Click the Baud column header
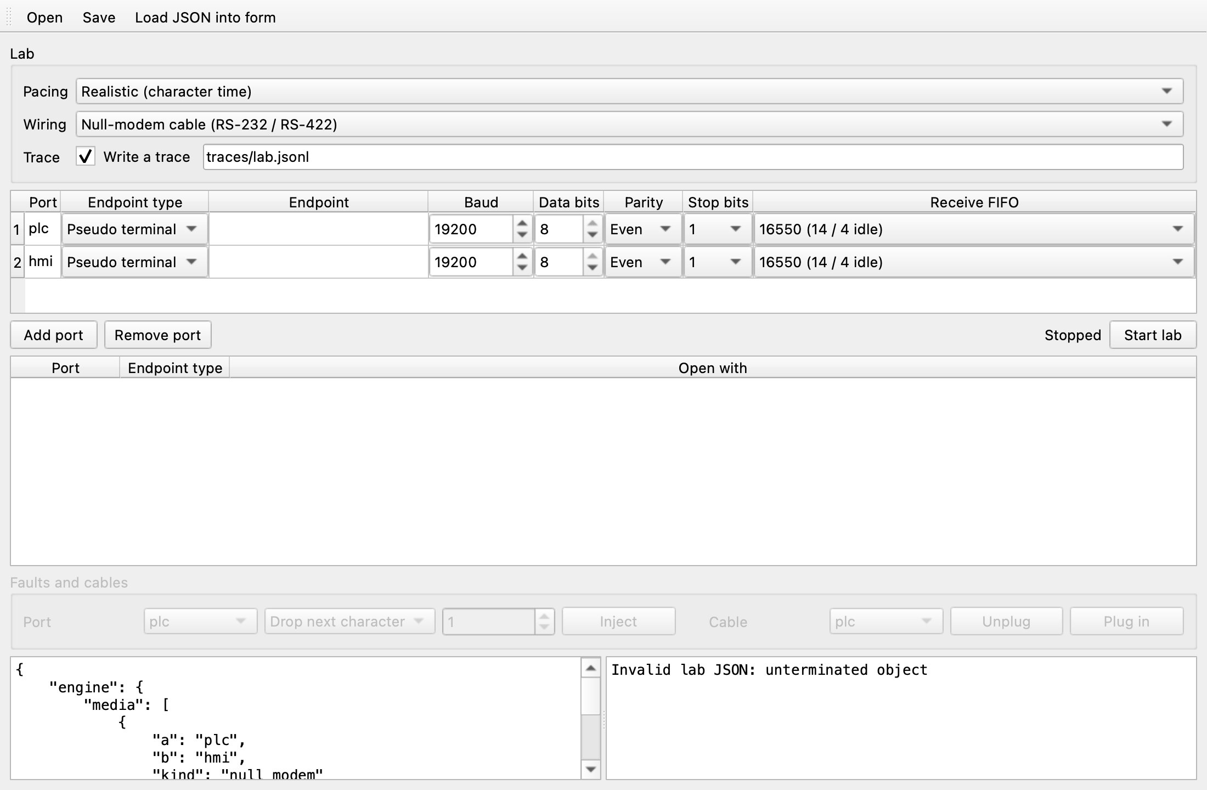1207x790 pixels. point(481,202)
